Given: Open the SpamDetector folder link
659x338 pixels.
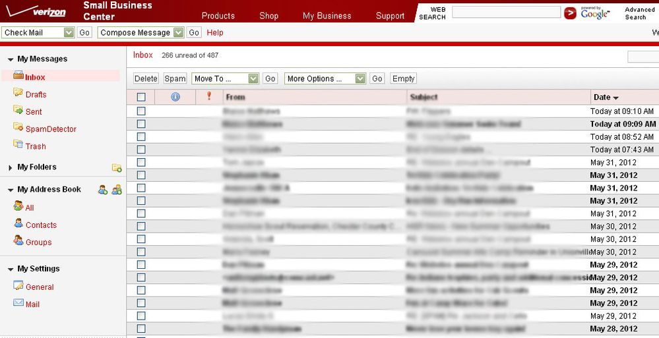Looking at the screenshot, I should [x=51, y=129].
